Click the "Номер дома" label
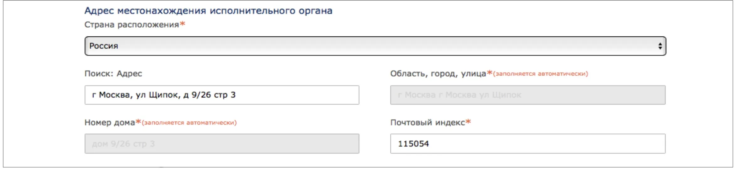This screenshot has width=737, height=170. click(x=109, y=123)
